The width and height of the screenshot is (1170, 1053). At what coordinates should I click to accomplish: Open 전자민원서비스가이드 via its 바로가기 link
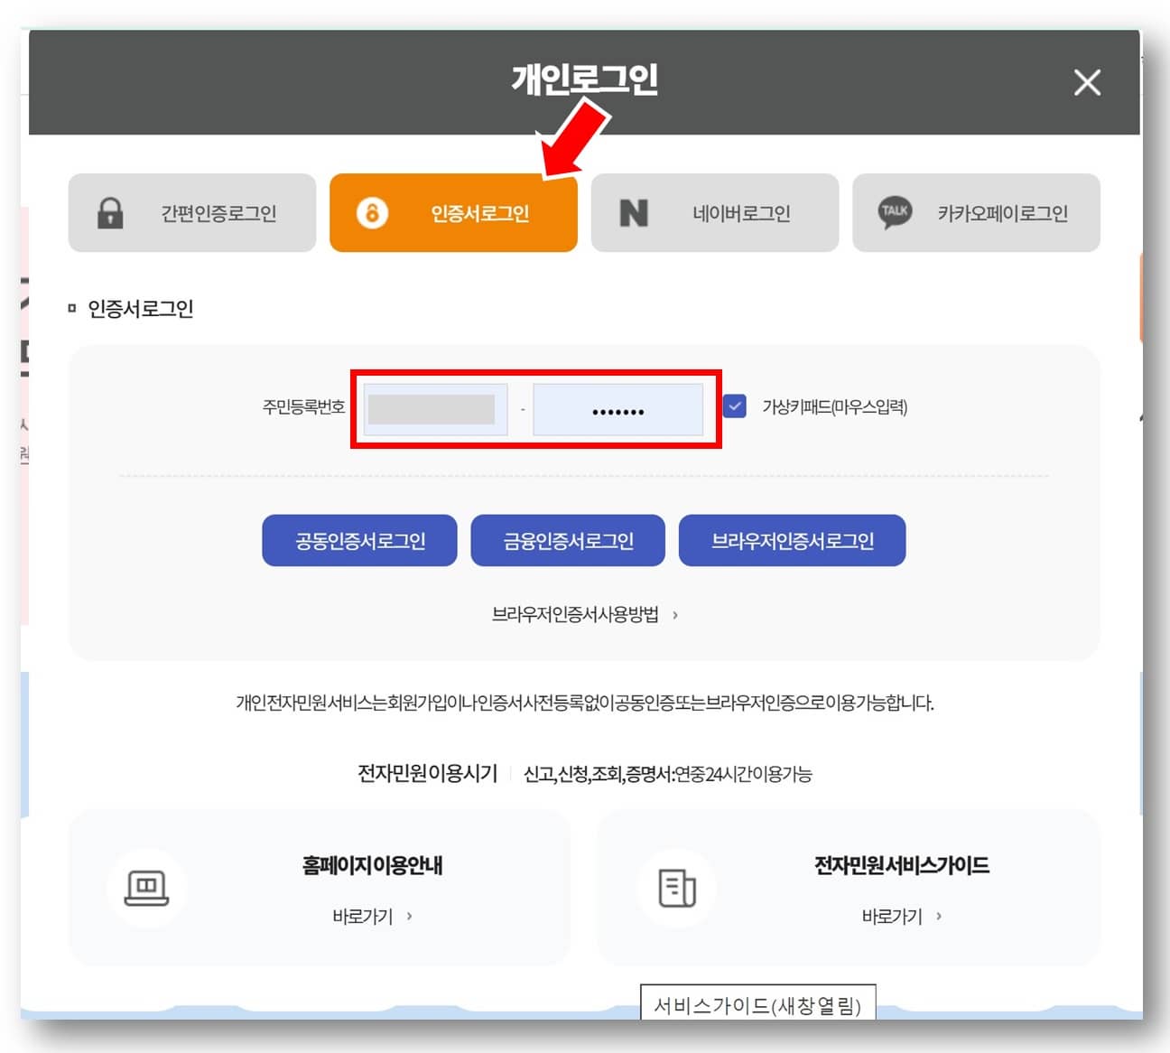894,916
